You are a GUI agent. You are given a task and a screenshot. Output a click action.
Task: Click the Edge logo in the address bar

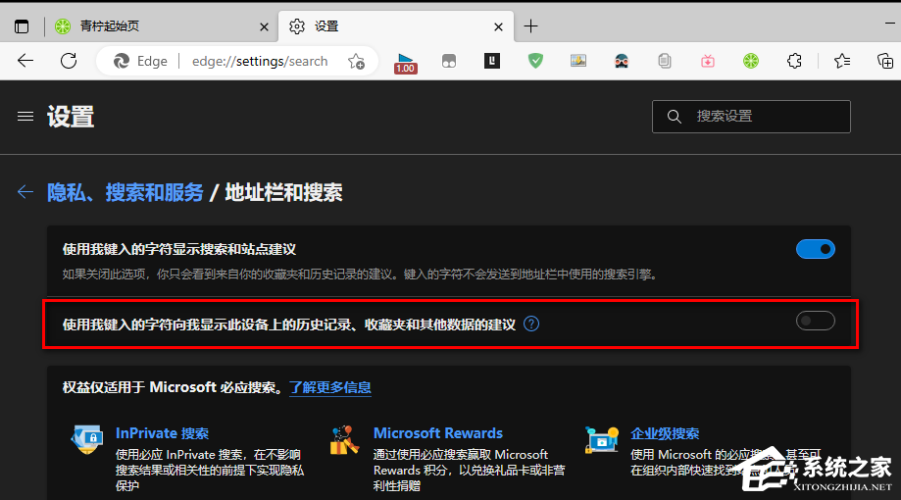[x=122, y=61]
